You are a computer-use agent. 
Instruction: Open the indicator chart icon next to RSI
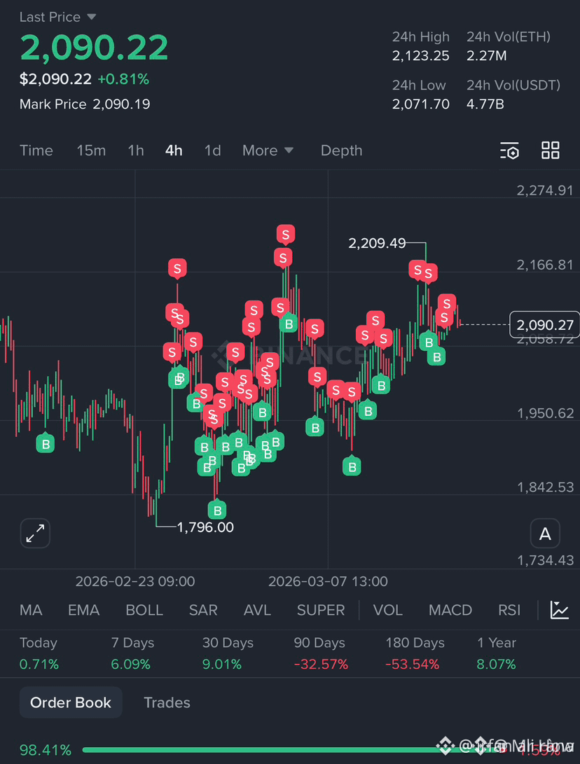click(x=560, y=610)
